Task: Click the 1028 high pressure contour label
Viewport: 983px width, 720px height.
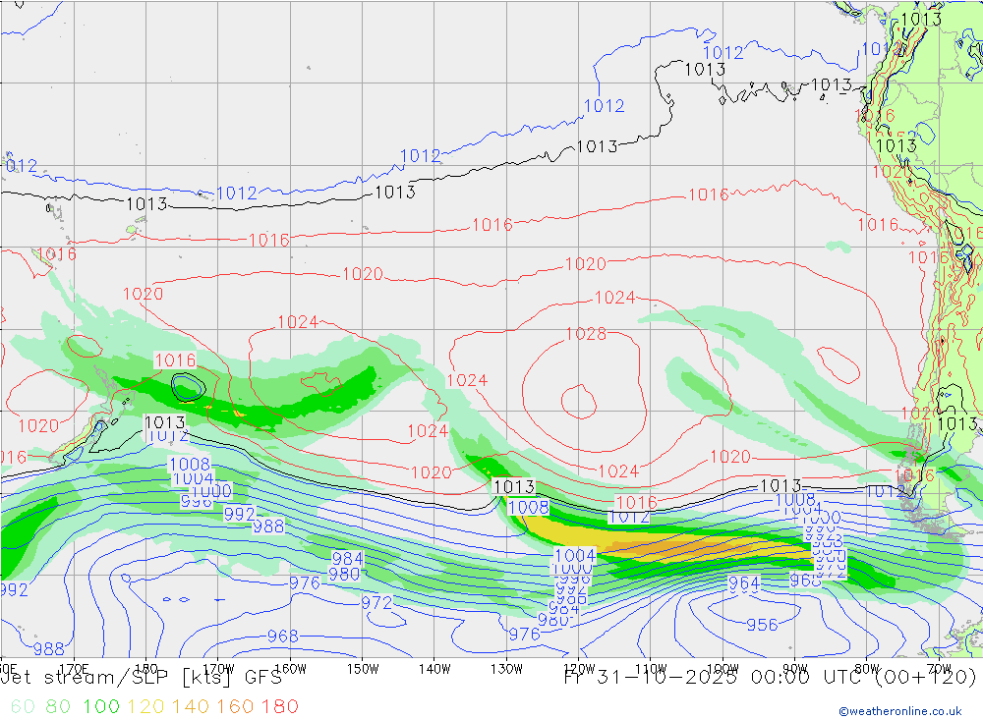Action: (586, 334)
